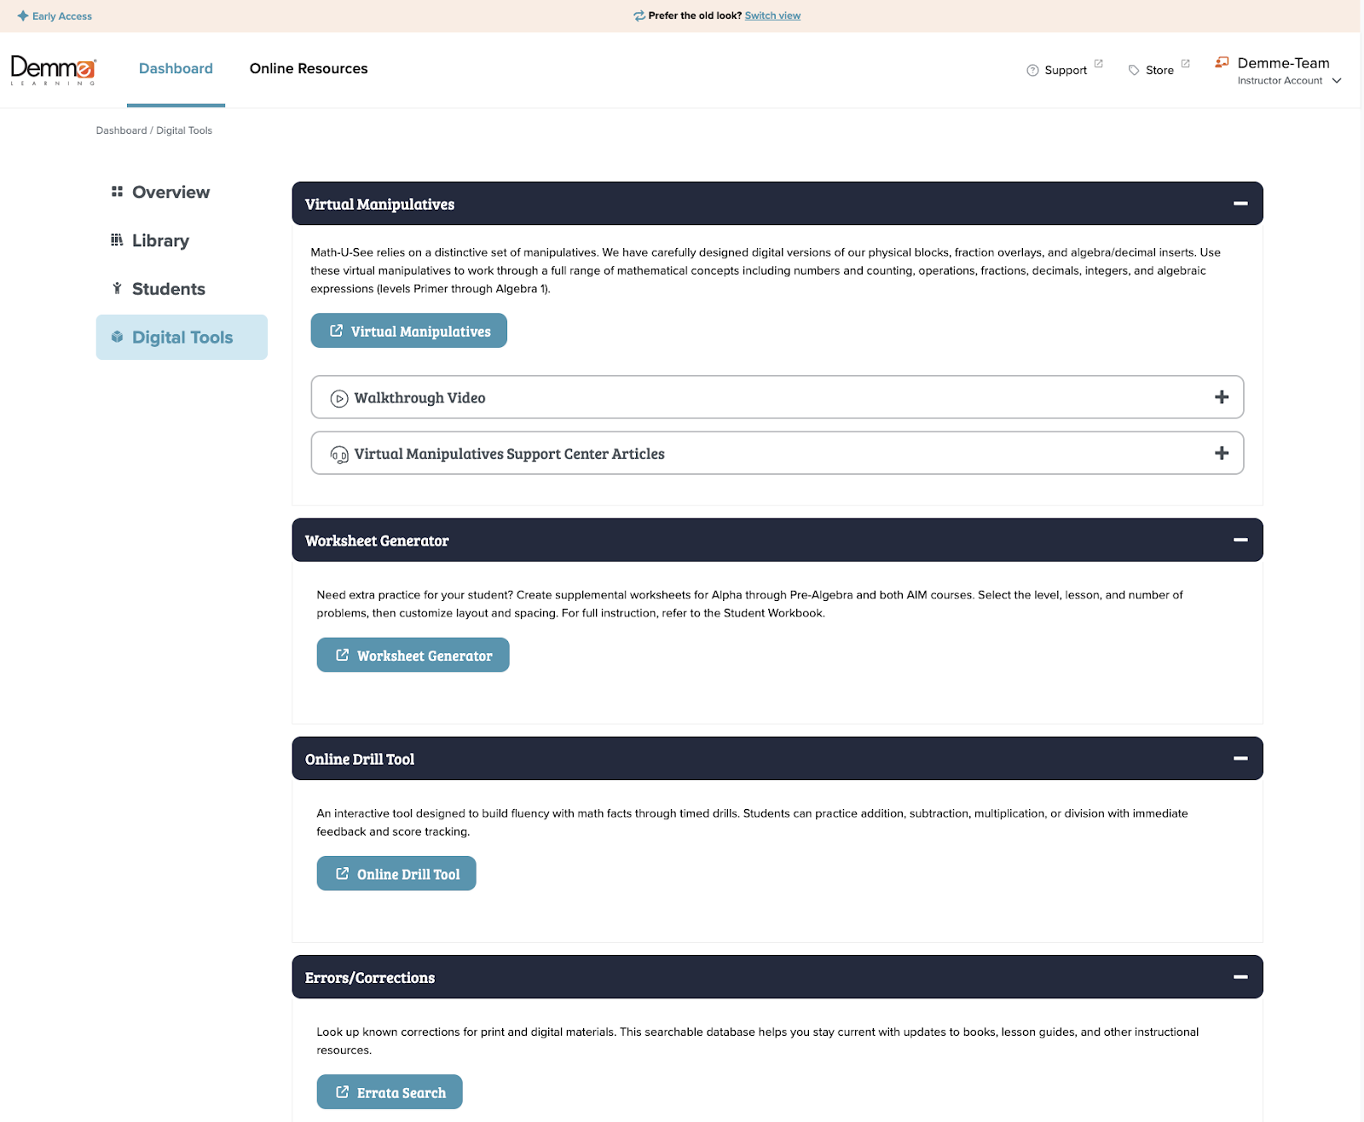Viewport: 1364px width, 1122px height.
Task: Click the Online Drill Tool section heading text
Action: 360,759
